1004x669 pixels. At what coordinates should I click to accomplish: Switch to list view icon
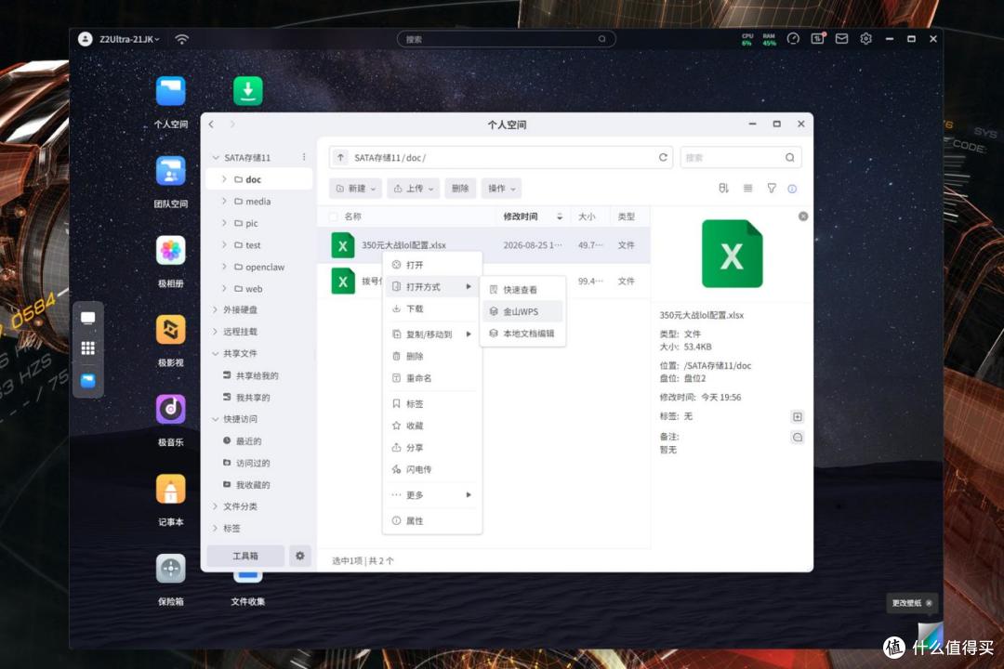click(x=747, y=189)
